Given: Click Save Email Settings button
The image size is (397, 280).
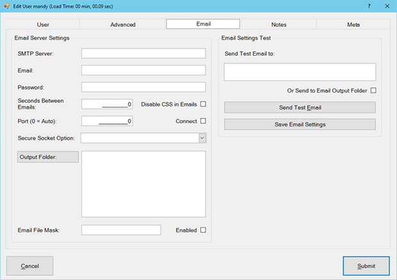Looking at the screenshot, I should [300, 124].
